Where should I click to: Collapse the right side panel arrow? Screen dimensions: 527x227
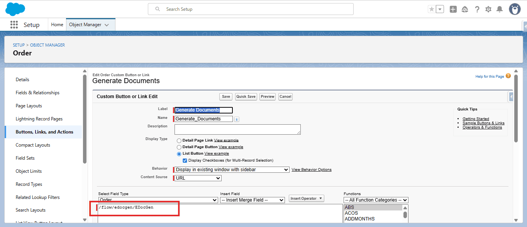coord(511,96)
